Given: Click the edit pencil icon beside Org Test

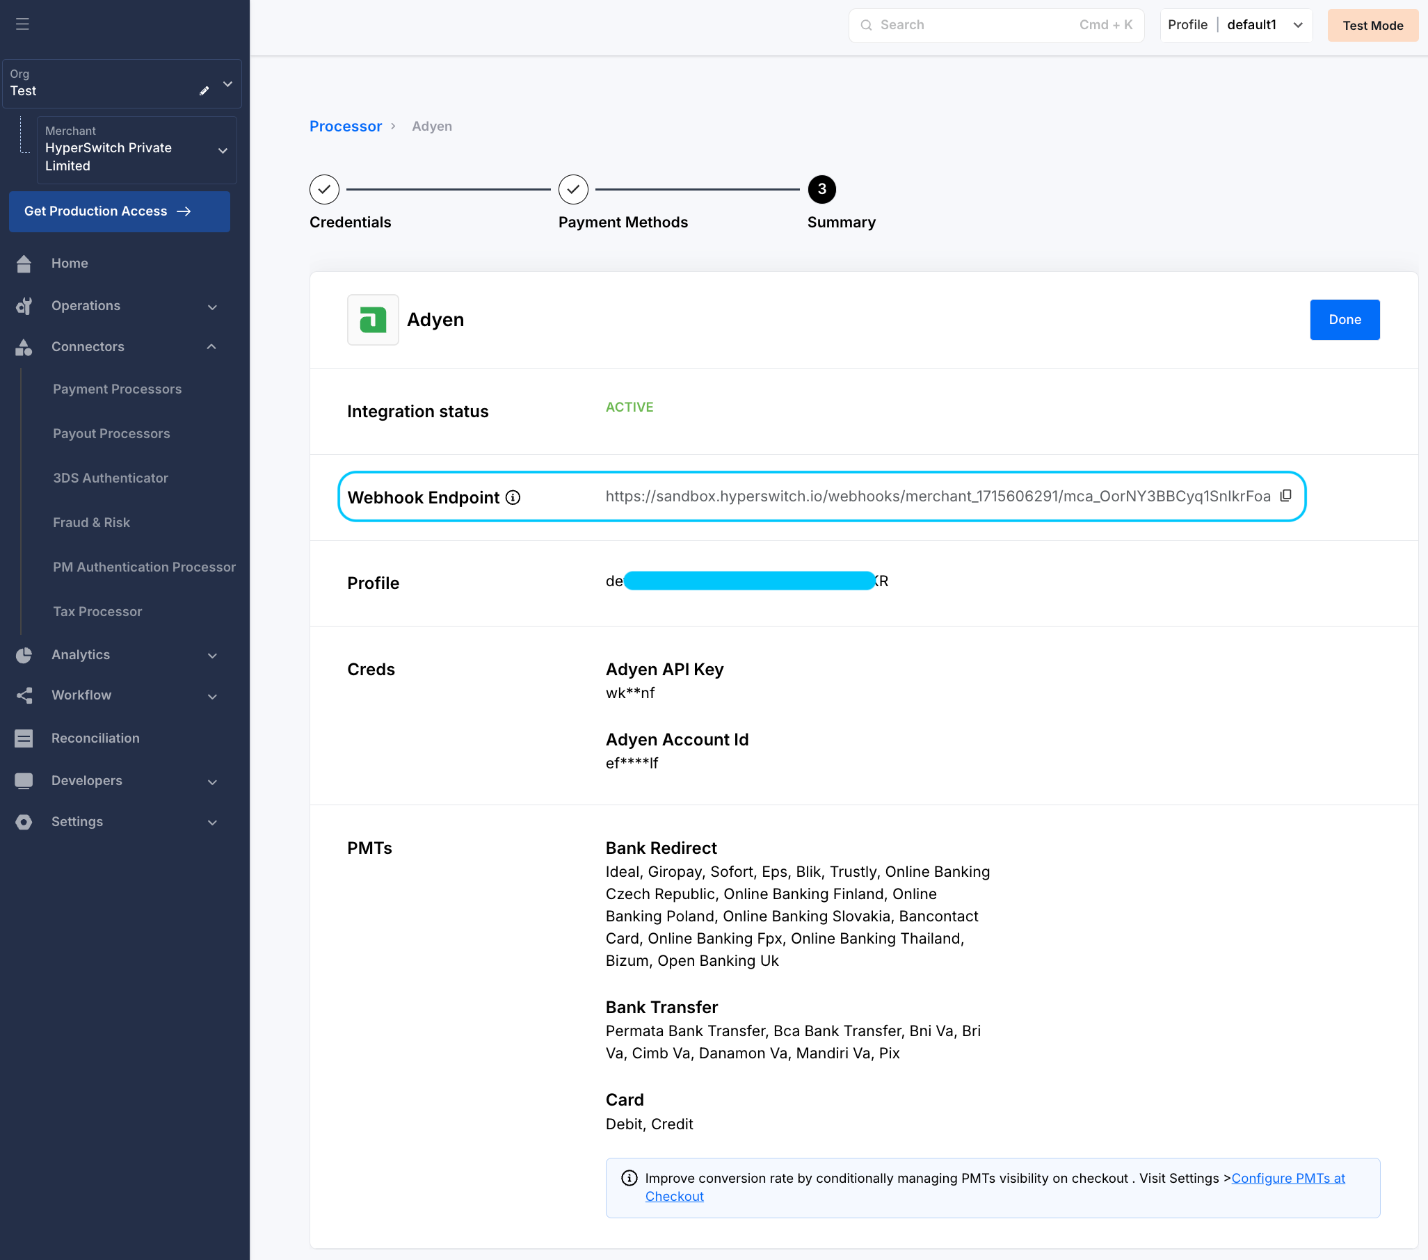Looking at the screenshot, I should tap(204, 91).
